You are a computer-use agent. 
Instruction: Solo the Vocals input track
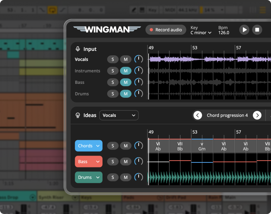pos(113,59)
